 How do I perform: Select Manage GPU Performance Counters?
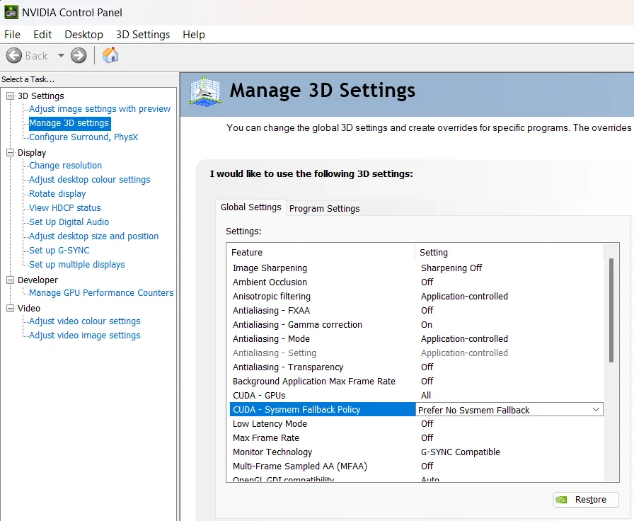(101, 293)
